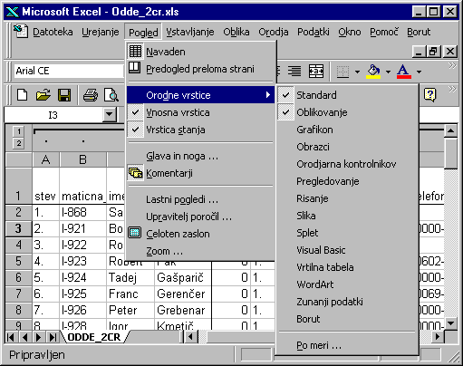Click the Celoten zaslon icon
The image size is (463, 366).
135,233
